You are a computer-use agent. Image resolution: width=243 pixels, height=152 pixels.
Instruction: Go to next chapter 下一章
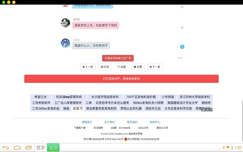point(155,67)
